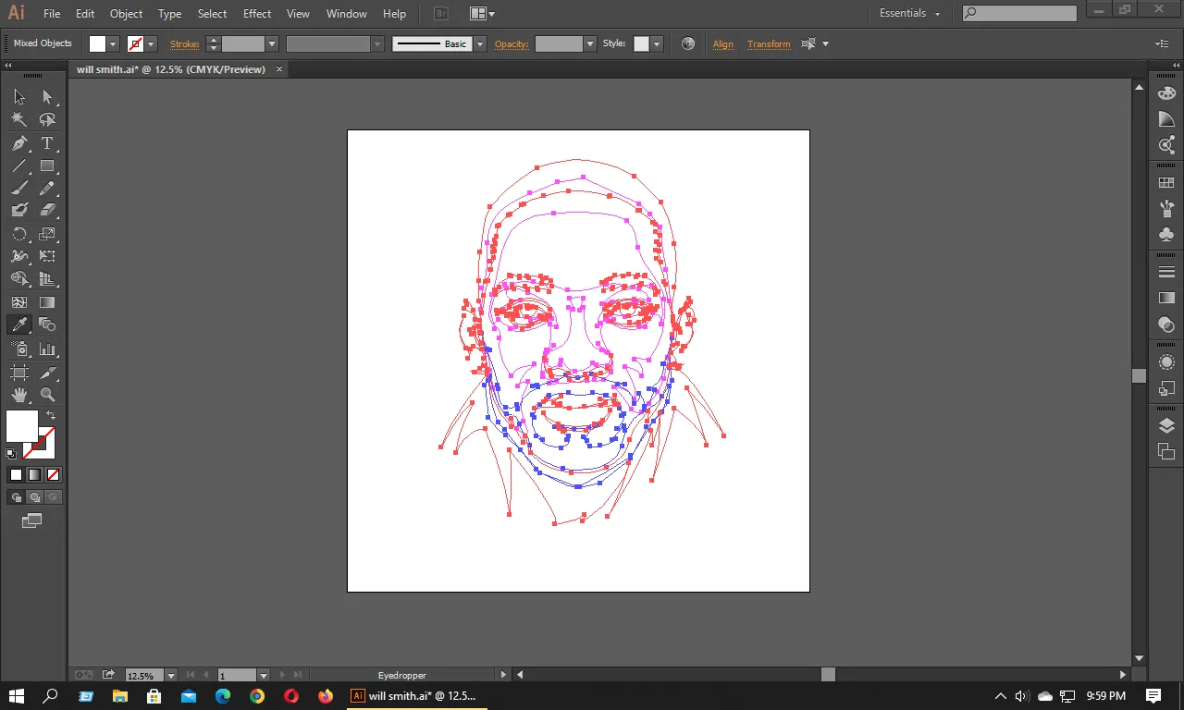Open the Style dropdown arrow
1184x710 pixels.
click(657, 44)
